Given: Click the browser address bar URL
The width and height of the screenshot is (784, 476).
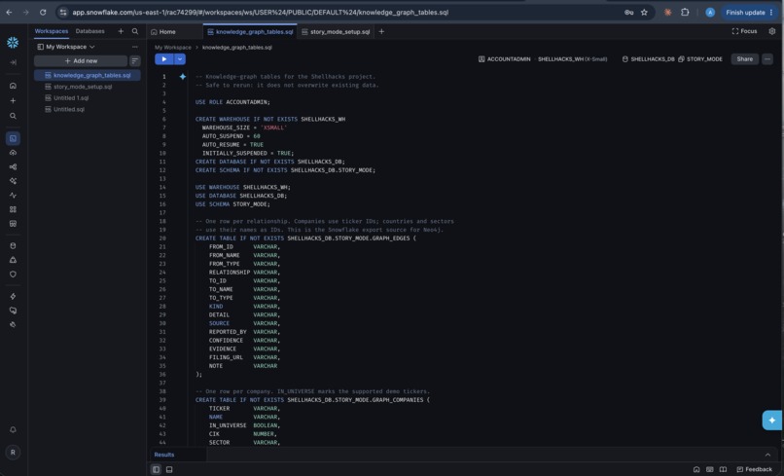Looking at the screenshot, I should (x=260, y=13).
